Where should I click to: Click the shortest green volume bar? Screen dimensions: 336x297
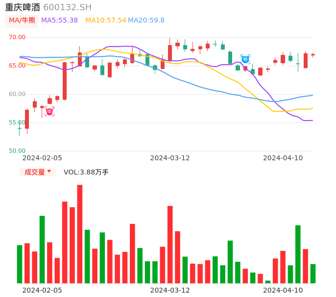pyautogui.click(x=268, y=282)
